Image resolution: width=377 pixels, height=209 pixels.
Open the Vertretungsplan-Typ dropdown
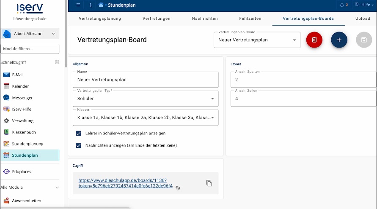[146, 99]
